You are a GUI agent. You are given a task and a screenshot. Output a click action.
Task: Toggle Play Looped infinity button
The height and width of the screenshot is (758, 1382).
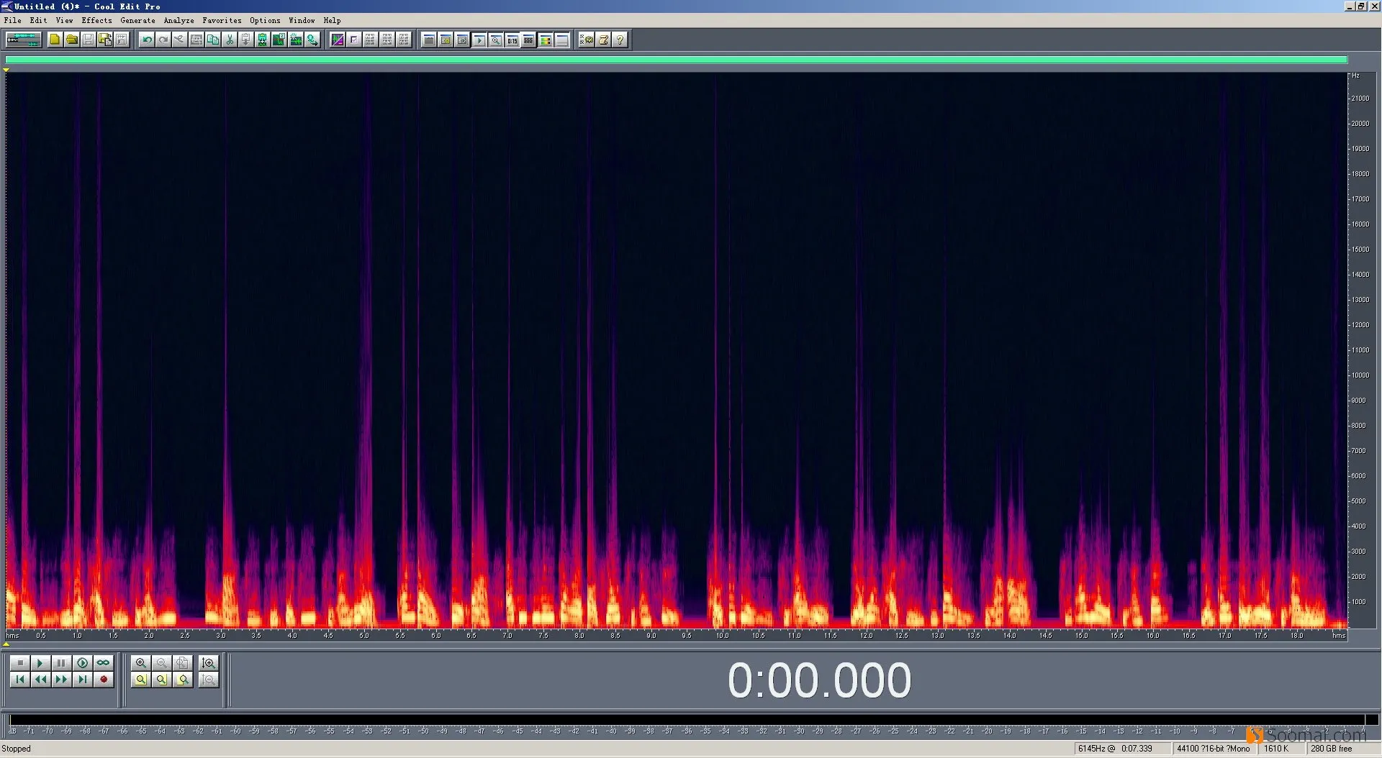(104, 662)
